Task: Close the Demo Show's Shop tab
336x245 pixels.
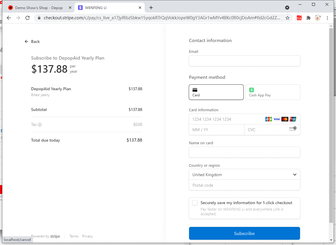Action: pos(70,8)
